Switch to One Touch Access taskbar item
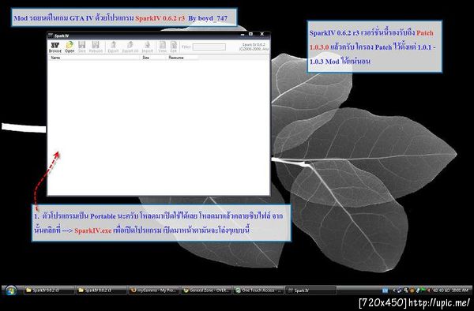474x311 pixels. point(259,290)
